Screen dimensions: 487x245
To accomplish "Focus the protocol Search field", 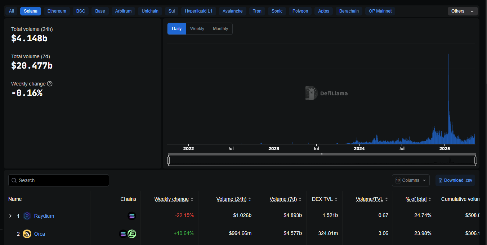I will (x=59, y=180).
